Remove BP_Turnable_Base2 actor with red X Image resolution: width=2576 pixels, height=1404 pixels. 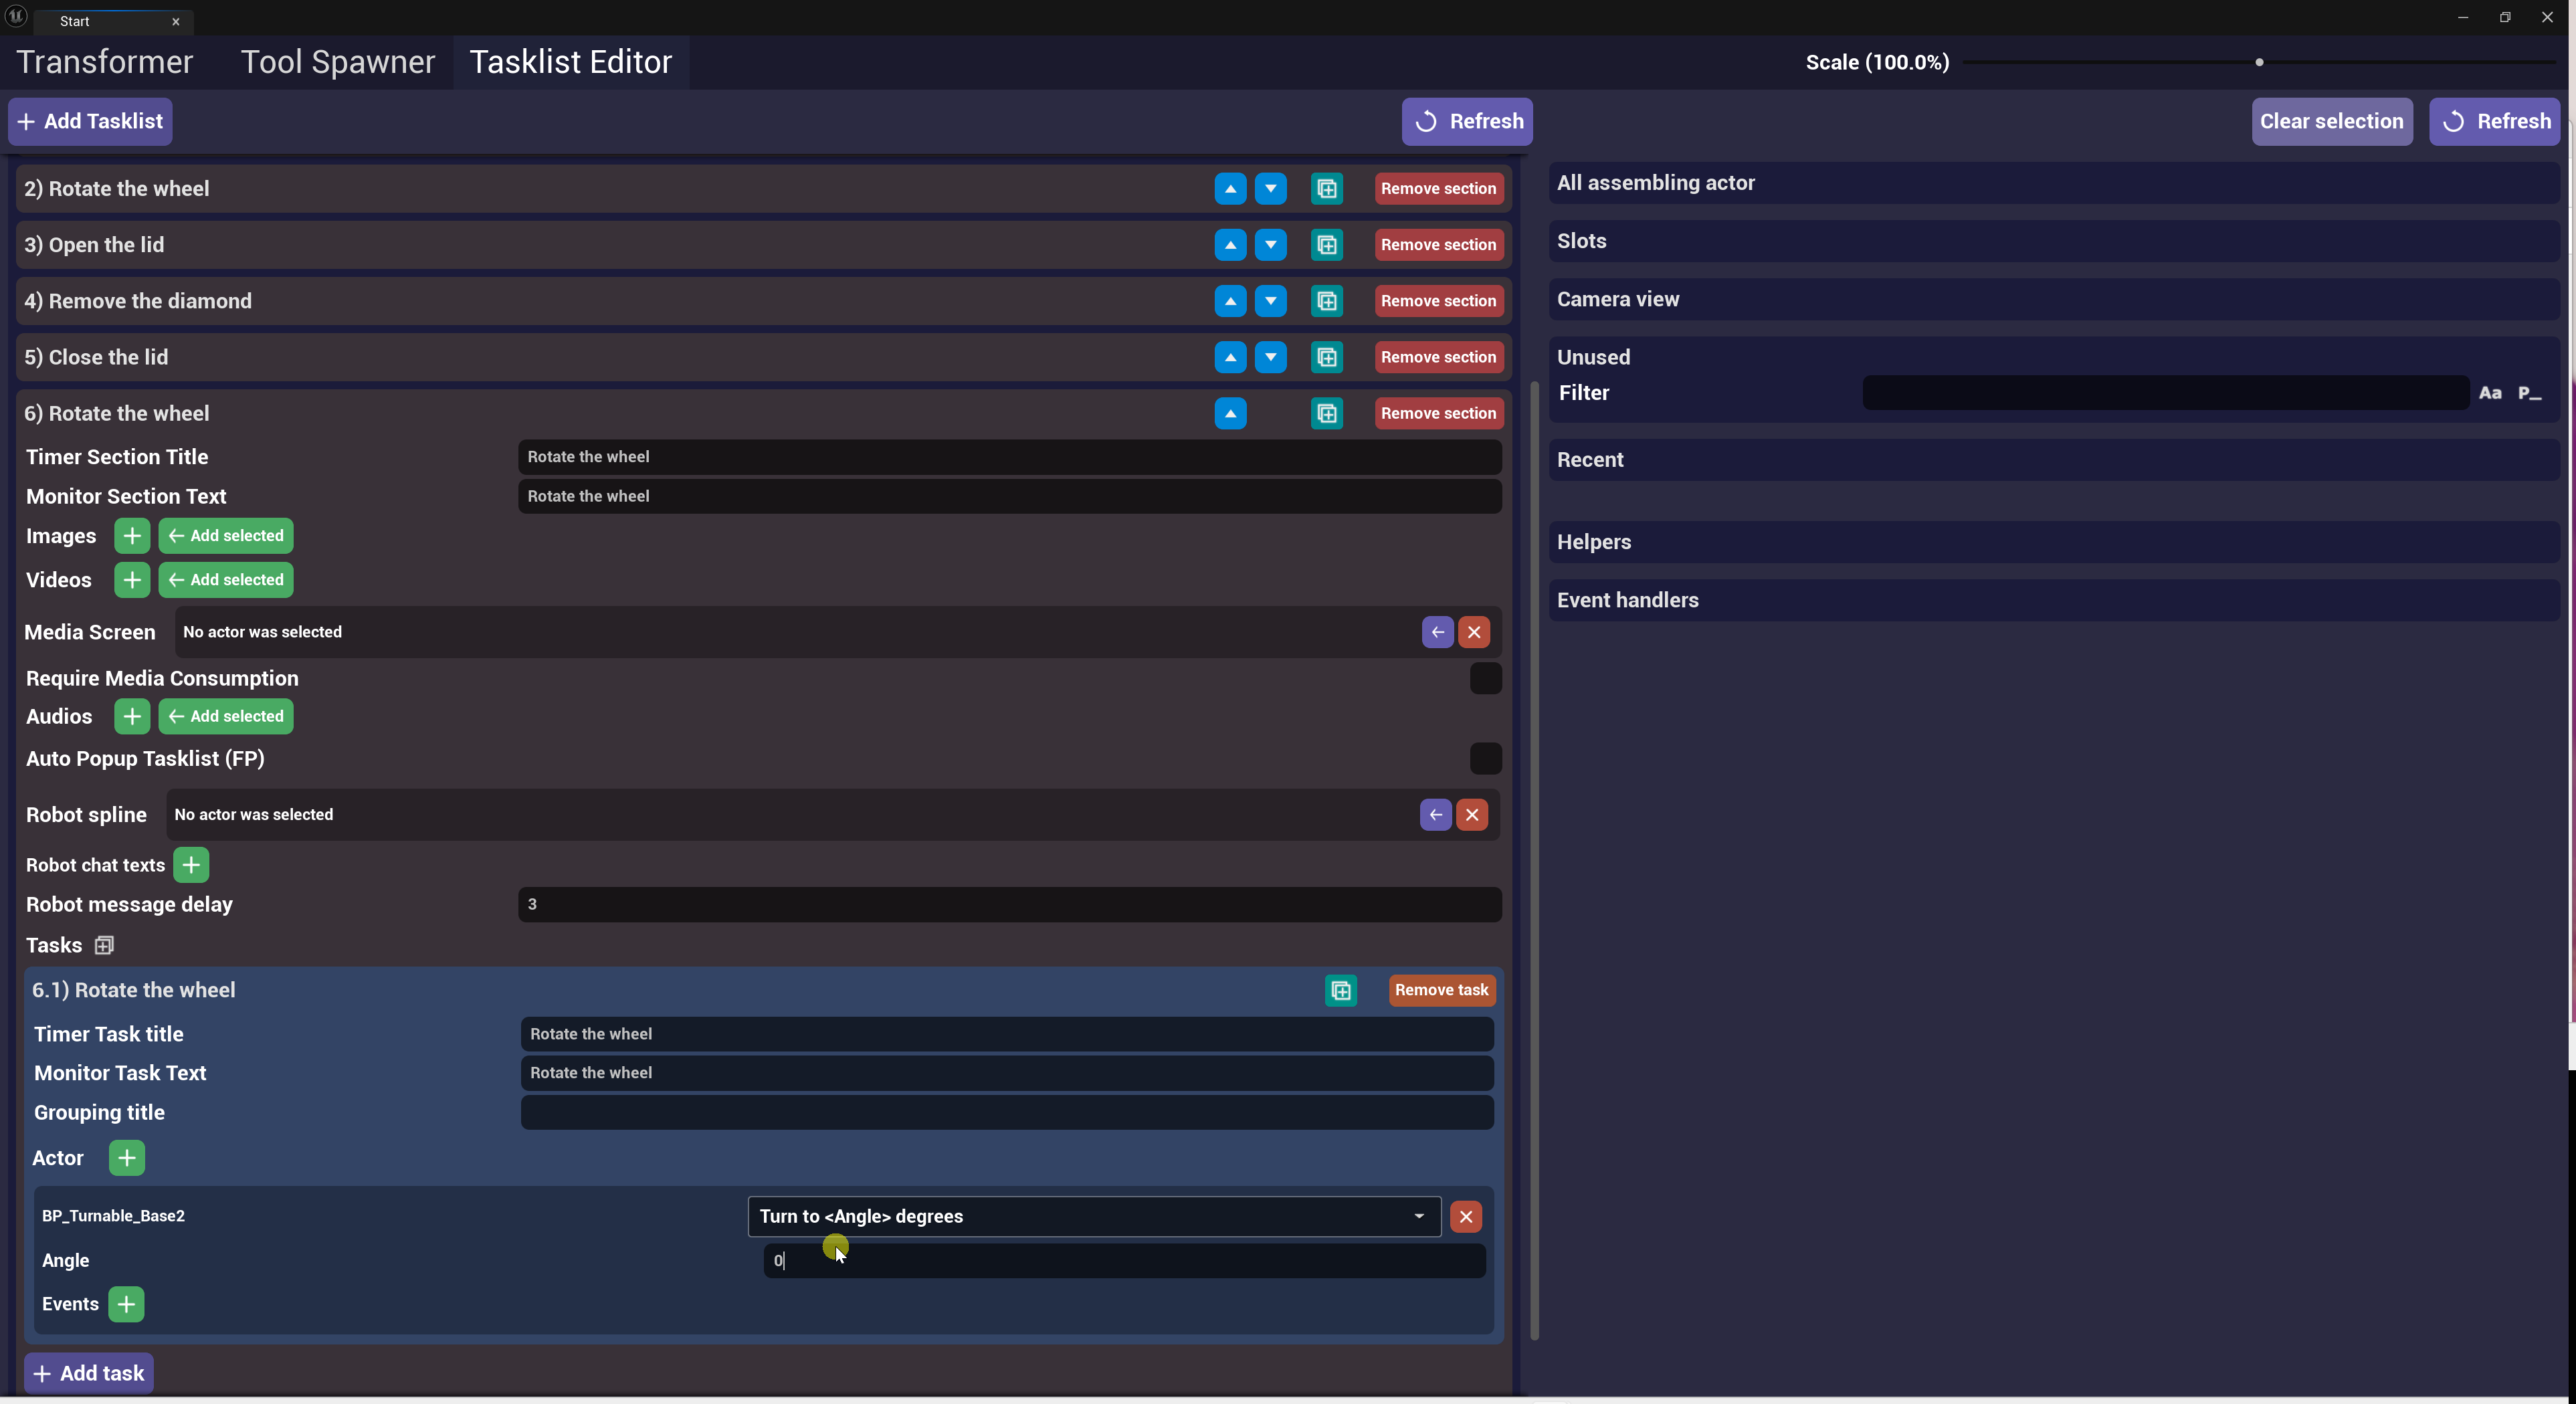(x=1465, y=1216)
